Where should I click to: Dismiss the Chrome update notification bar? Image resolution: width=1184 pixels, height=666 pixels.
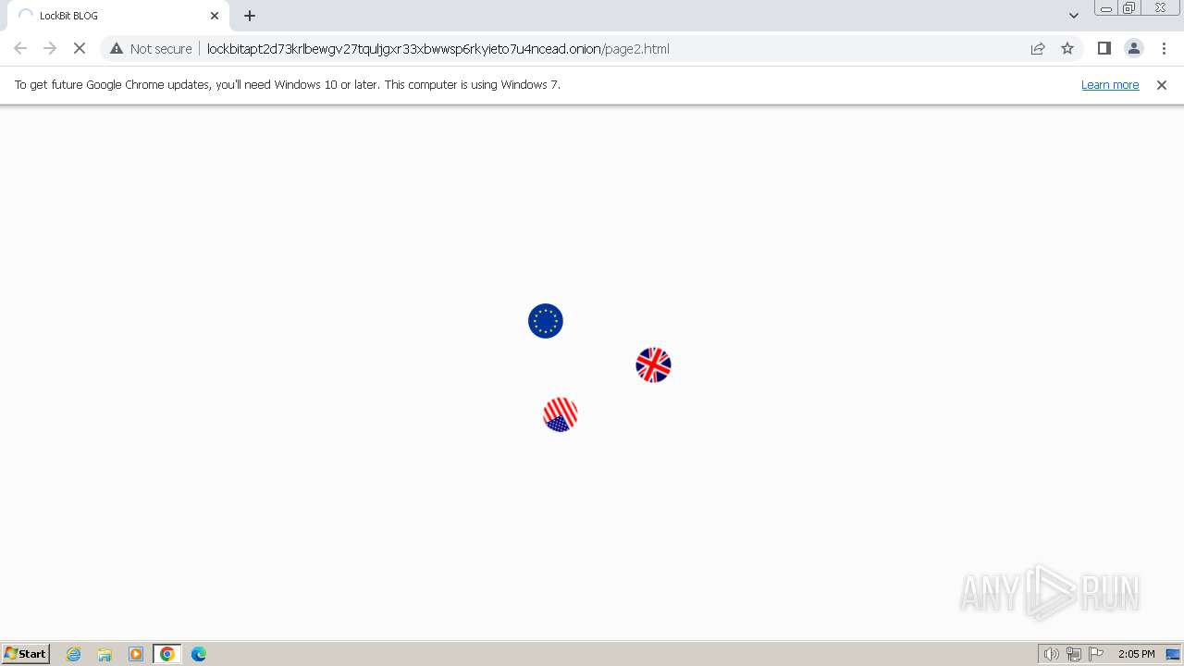pos(1162,84)
